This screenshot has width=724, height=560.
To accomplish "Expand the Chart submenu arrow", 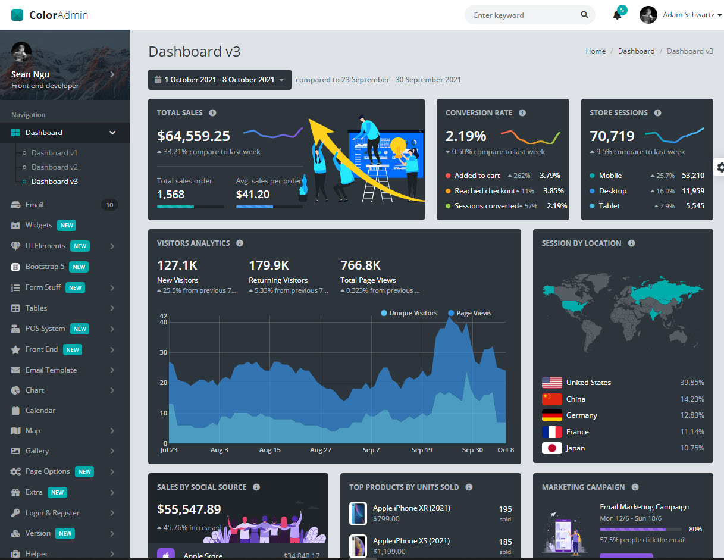I will pyautogui.click(x=112, y=390).
